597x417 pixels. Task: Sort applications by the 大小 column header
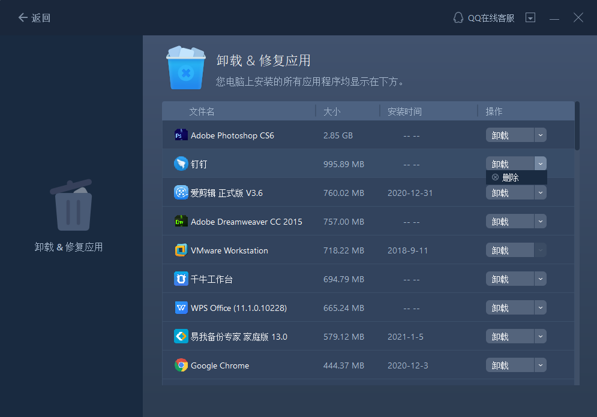tap(332, 111)
